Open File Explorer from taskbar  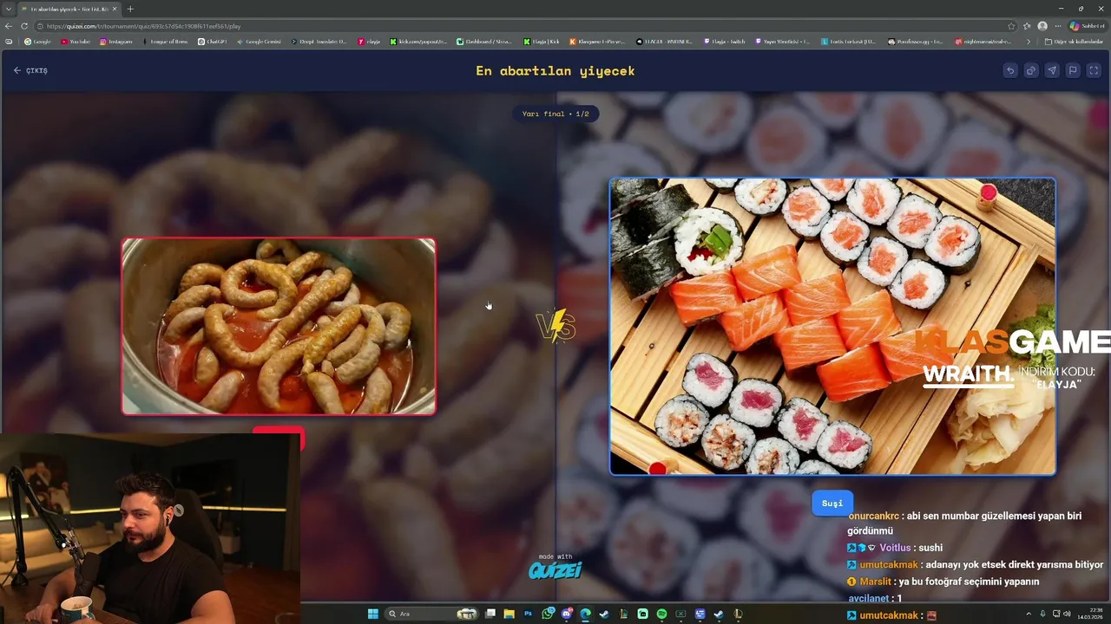509,614
